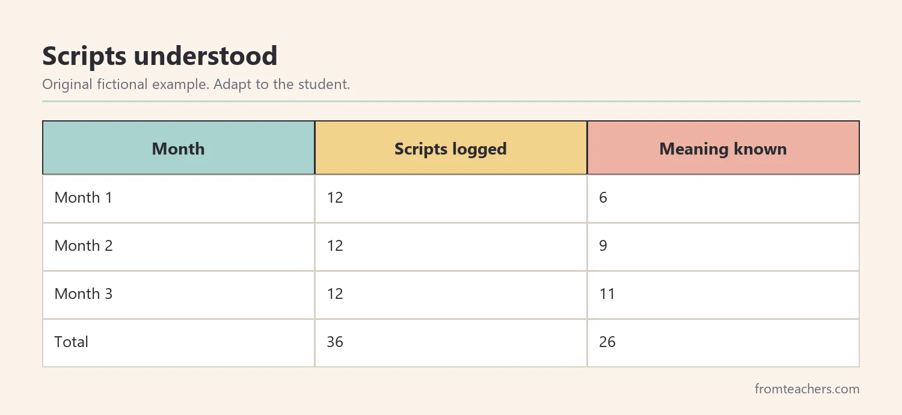902x415 pixels.
Task: Click the 'Month 1' row label
Action: [84, 198]
